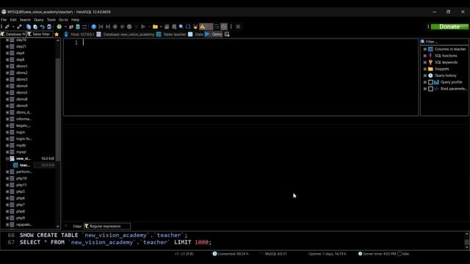Open the Help menu
The height and width of the screenshot is (264, 470).
[x=75, y=20]
